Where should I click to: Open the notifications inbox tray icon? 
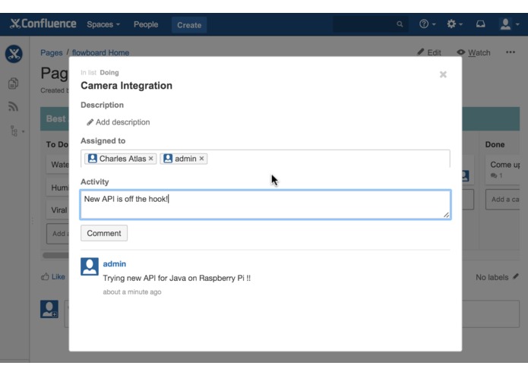coord(481,24)
